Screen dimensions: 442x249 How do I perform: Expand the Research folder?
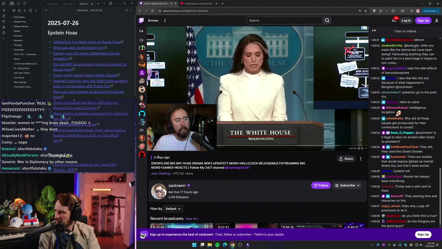pos(18,40)
